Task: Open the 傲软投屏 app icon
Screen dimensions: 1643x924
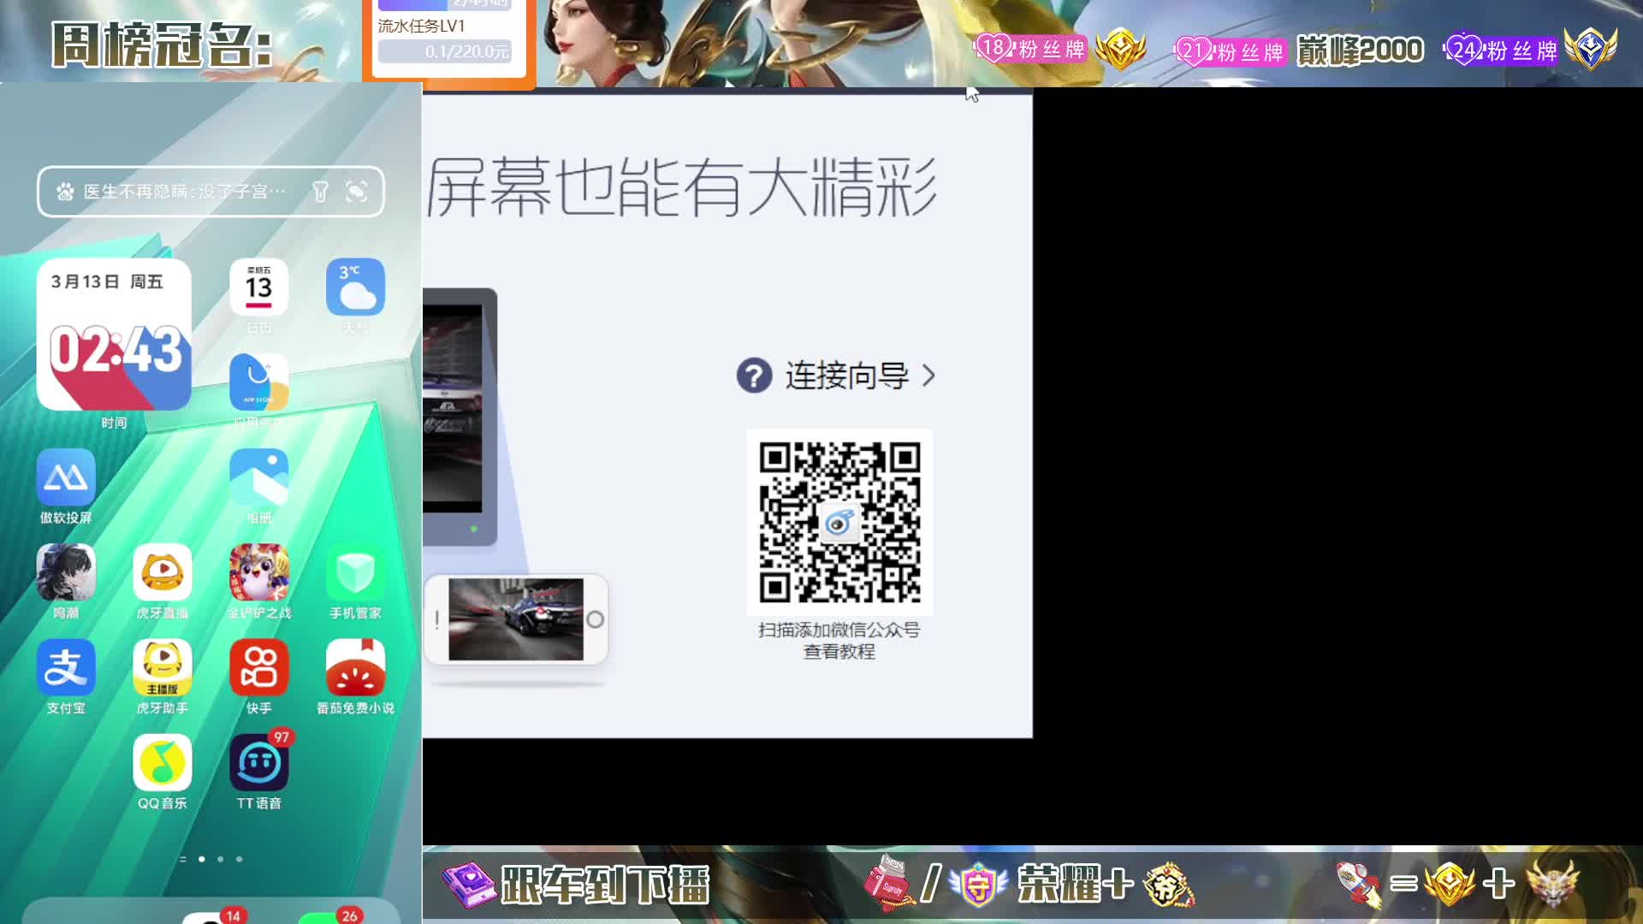Action: [x=66, y=478]
